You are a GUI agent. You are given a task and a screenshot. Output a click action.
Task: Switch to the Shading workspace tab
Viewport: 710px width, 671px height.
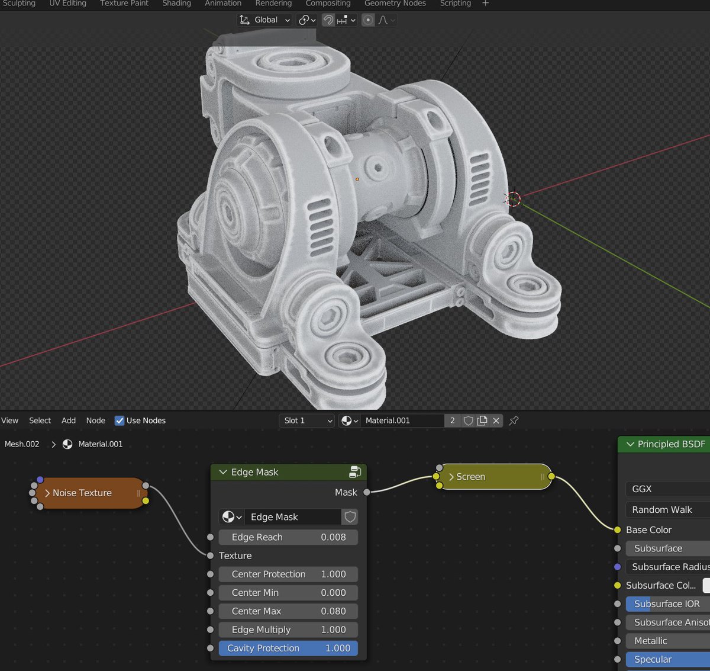(176, 4)
